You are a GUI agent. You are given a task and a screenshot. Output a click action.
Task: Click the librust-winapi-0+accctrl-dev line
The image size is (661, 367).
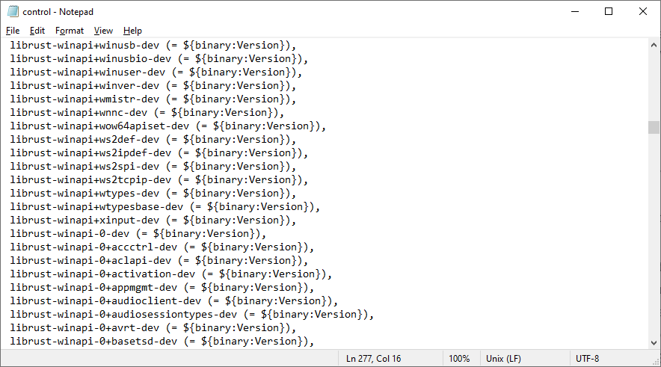(162, 247)
